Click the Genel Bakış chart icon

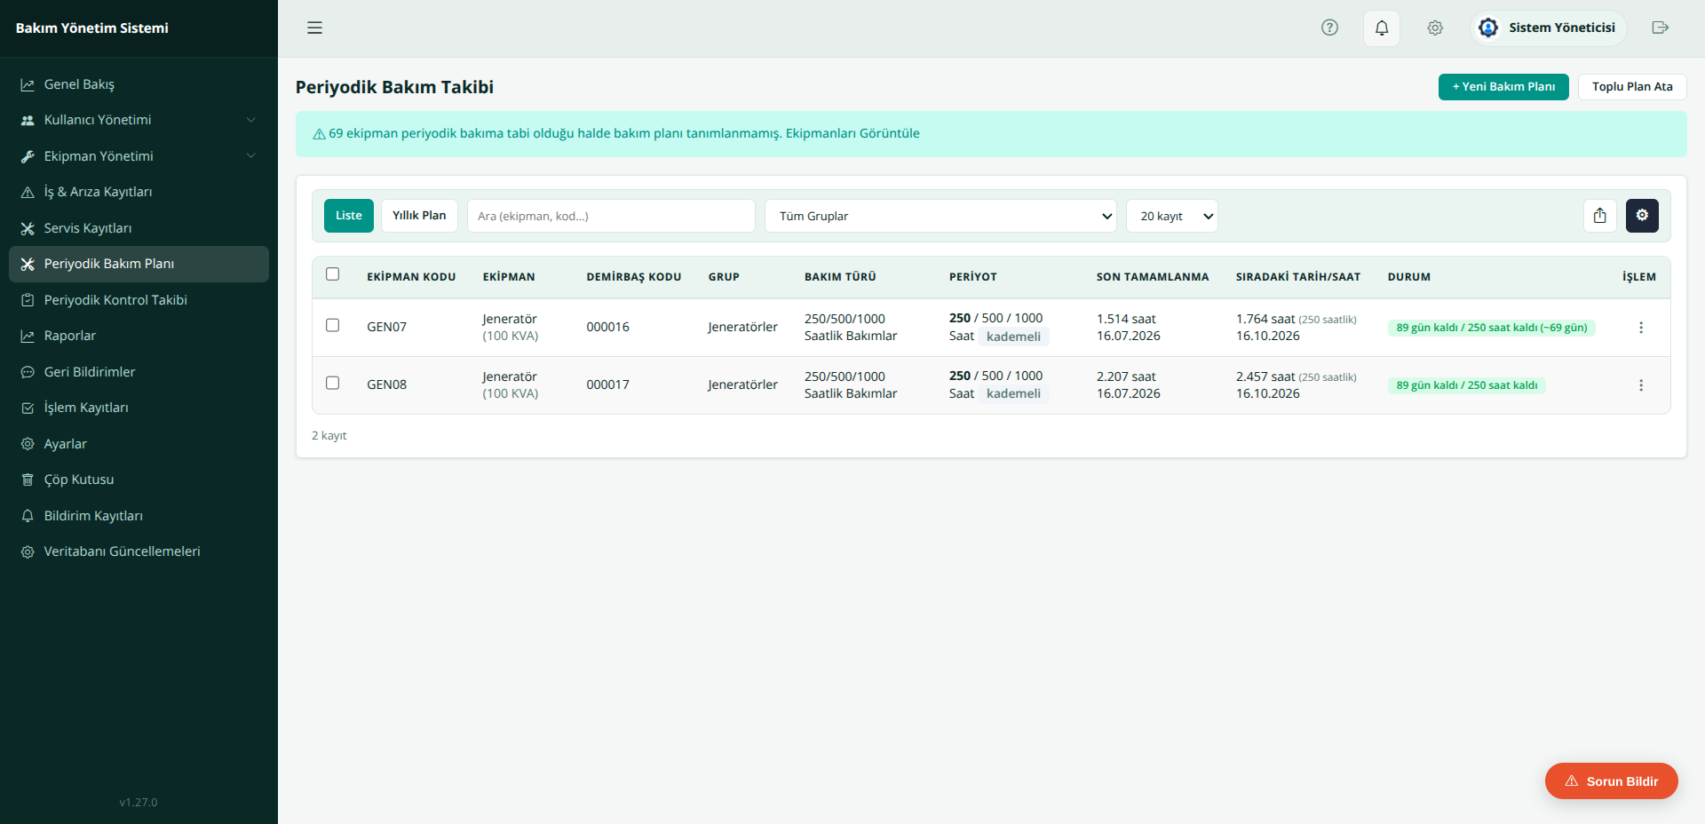[28, 84]
